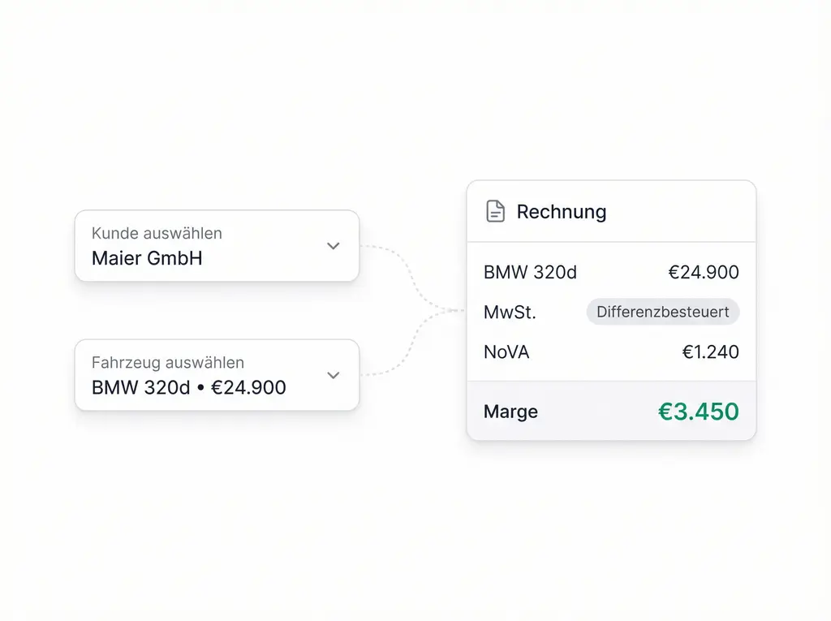Click the Rechnung document icon

tap(495, 212)
